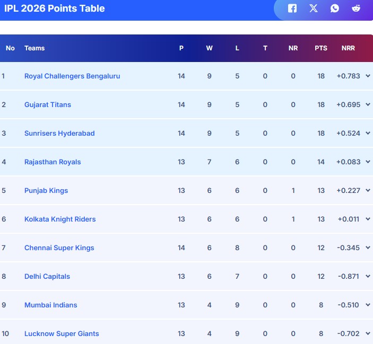Select Kolkata Knight Riders no-result value 1
Image resolution: width=373 pixels, height=344 pixels.
click(x=293, y=219)
